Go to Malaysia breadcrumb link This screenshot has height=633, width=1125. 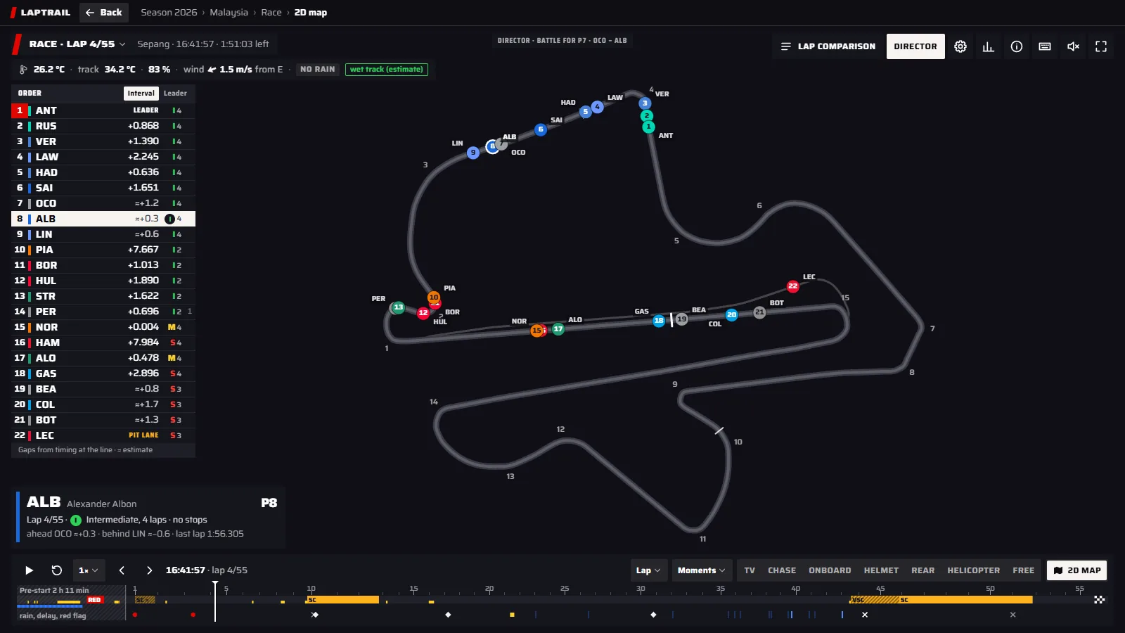(x=229, y=13)
